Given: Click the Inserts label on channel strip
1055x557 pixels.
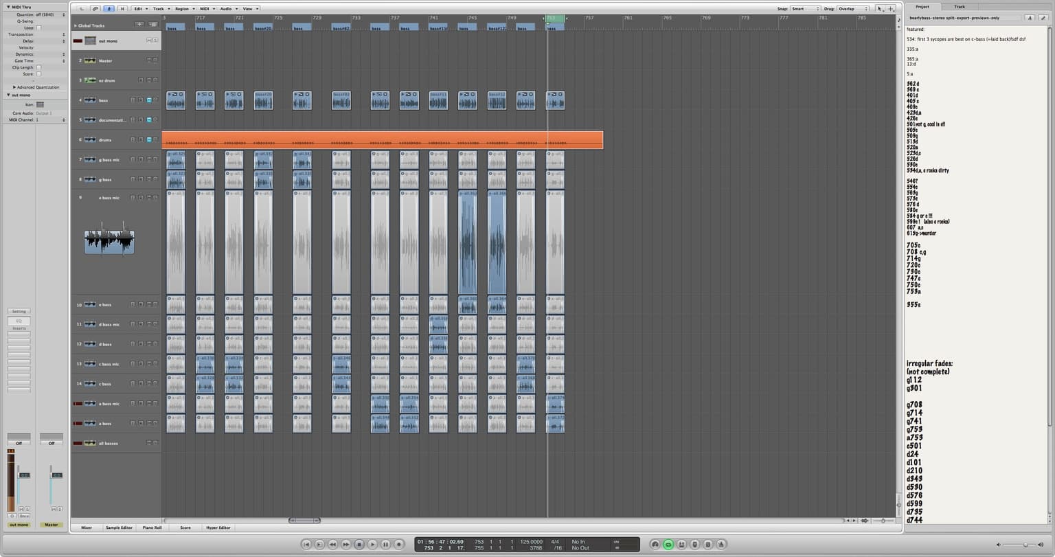Looking at the screenshot, I should click(x=19, y=328).
